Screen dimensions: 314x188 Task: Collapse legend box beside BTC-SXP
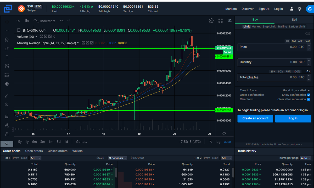(x=19, y=30)
